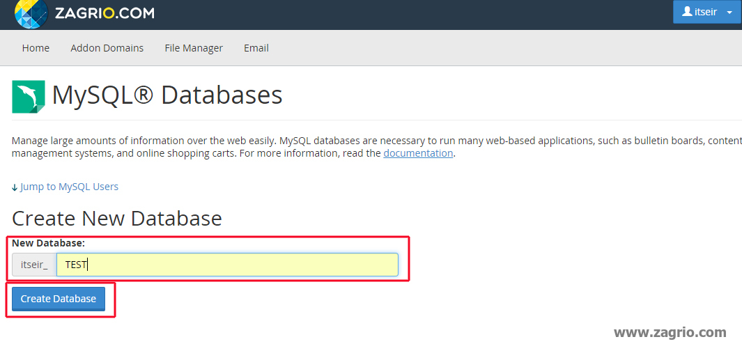Viewport: 742px width, 344px height.
Task: Click the ZAGRIO.COM brand text
Action: tap(104, 13)
